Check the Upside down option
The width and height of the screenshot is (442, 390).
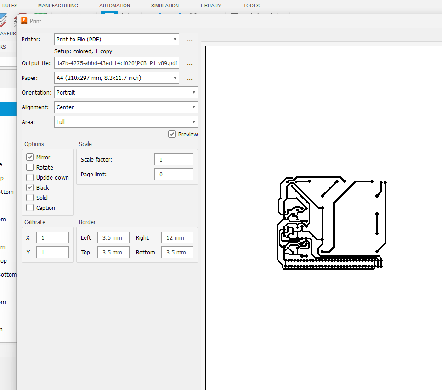tap(29, 177)
